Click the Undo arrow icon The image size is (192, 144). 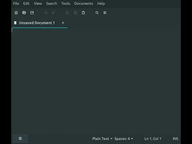[46, 13]
